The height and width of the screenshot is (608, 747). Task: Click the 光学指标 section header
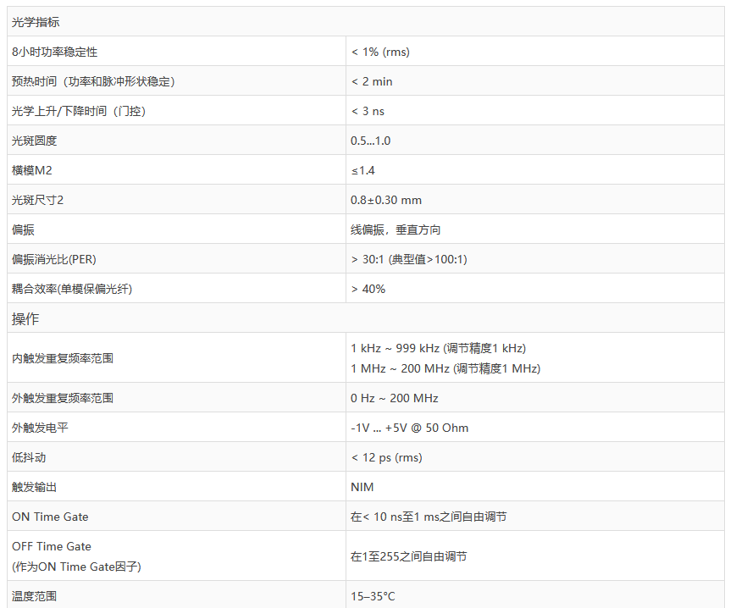(36, 22)
